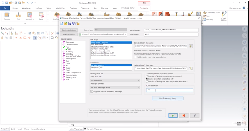Click the lock icon in dialog toolbar
The height and width of the screenshot is (131, 249).
tap(78, 23)
